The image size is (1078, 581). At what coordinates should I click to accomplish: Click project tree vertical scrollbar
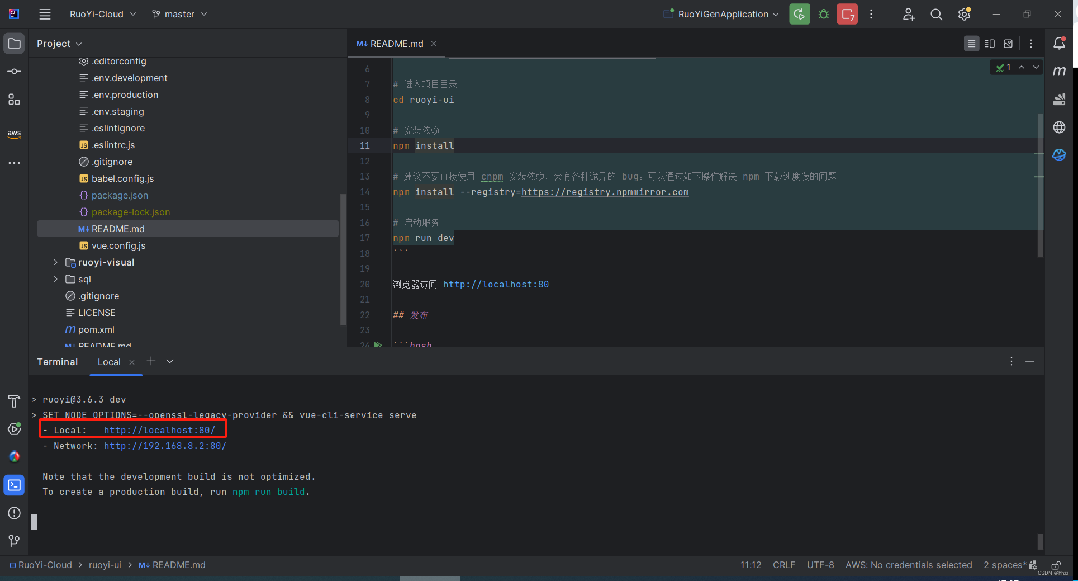343,259
